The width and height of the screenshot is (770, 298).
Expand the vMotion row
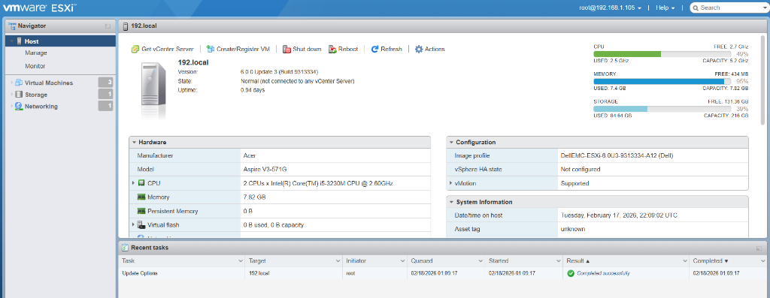[451, 183]
